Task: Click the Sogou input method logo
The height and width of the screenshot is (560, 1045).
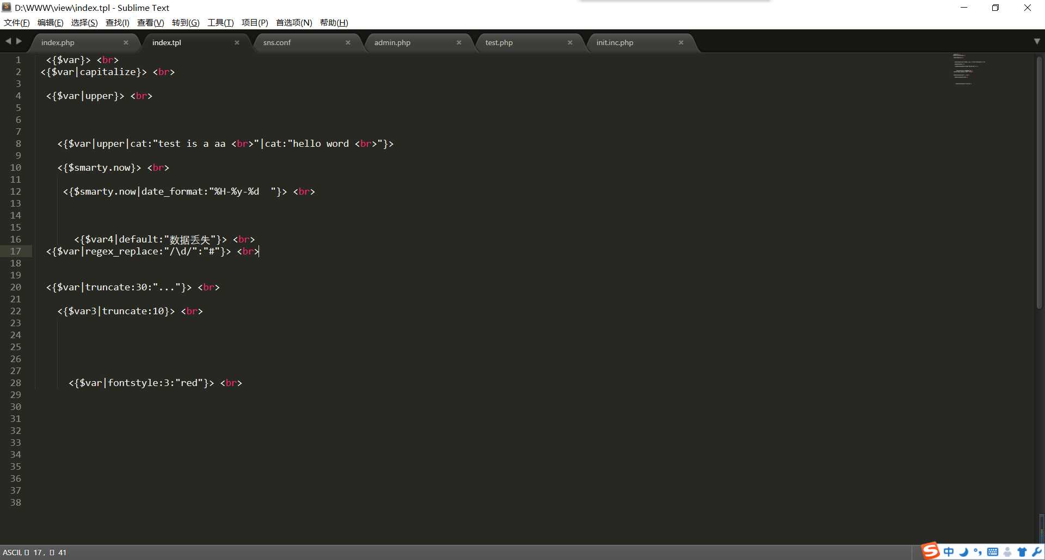Action: point(930,551)
